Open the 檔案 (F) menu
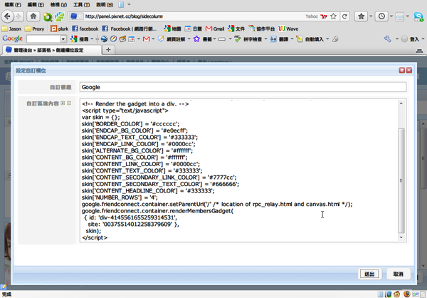The image size is (427, 298). (x=13, y=5)
